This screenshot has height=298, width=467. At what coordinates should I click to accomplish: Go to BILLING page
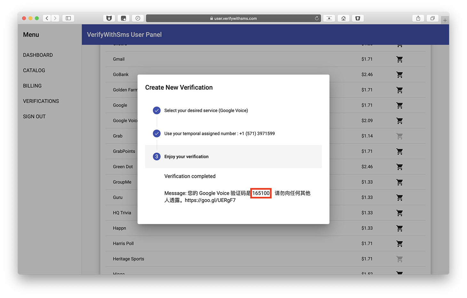point(32,86)
